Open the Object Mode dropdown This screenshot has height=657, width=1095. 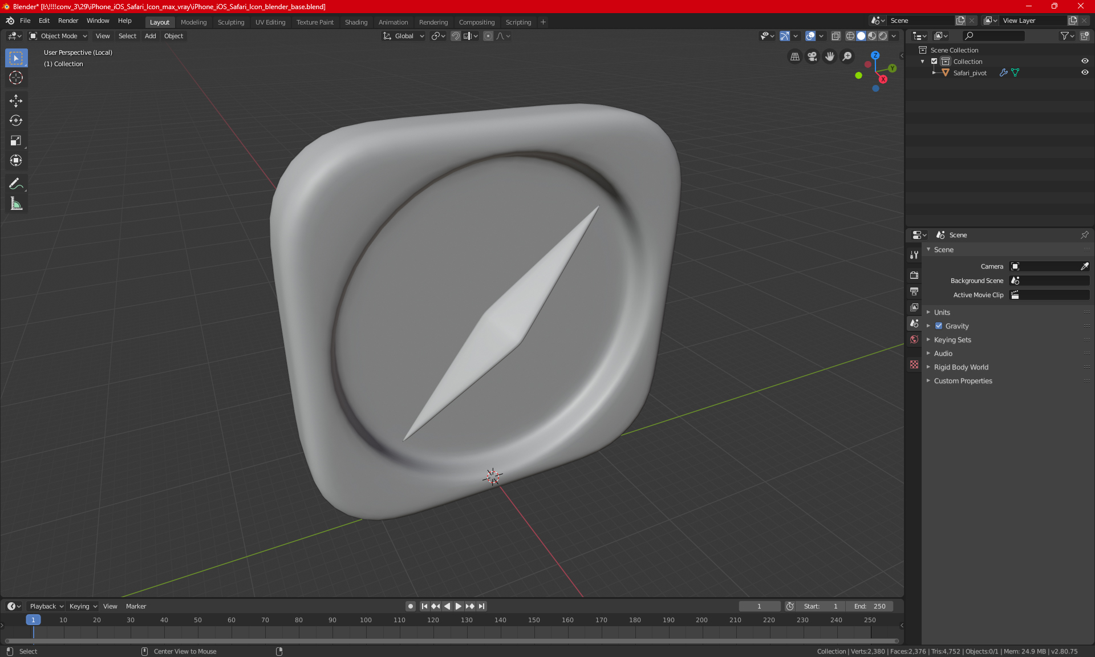click(x=58, y=36)
